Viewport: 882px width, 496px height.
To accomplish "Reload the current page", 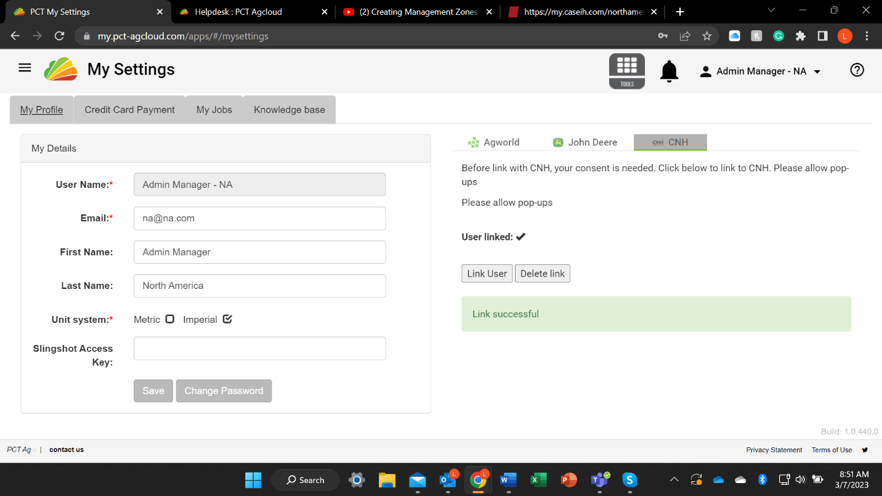I will click(x=59, y=36).
